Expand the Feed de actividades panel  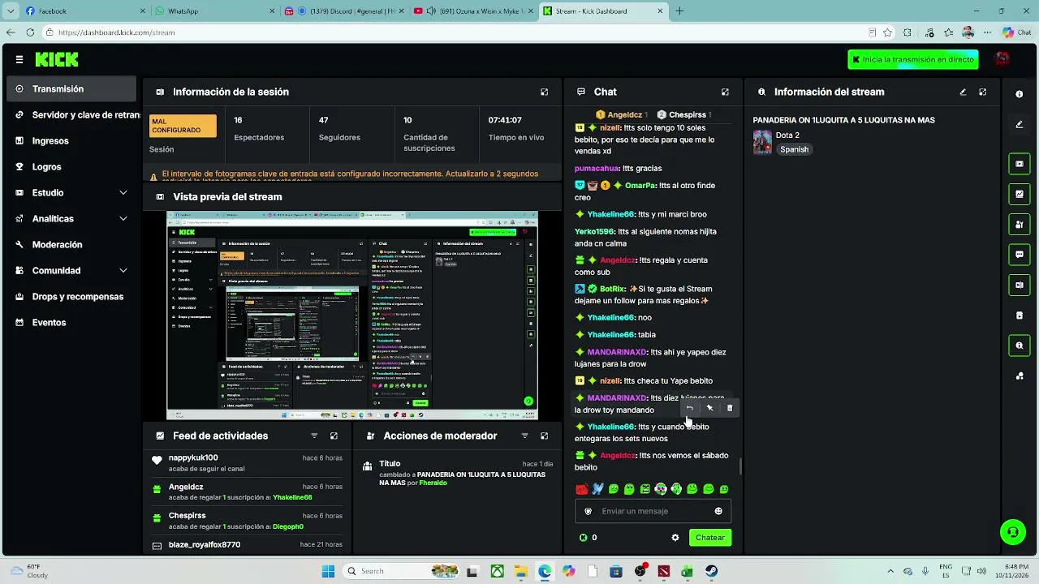(x=334, y=436)
